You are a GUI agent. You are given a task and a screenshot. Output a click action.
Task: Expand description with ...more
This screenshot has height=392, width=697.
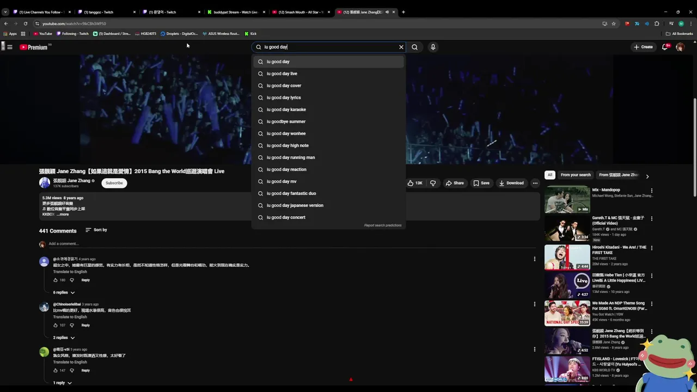(x=63, y=215)
